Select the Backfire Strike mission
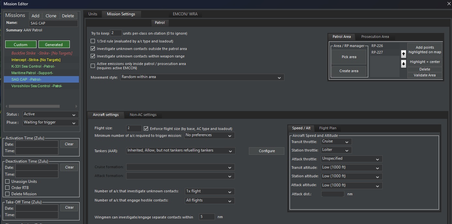This screenshot has width=452, height=224. [42, 53]
